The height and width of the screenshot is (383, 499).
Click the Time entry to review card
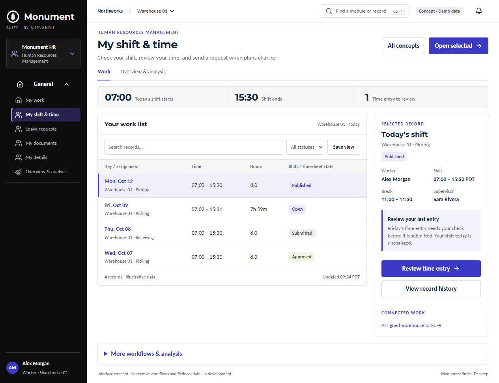[x=423, y=97]
